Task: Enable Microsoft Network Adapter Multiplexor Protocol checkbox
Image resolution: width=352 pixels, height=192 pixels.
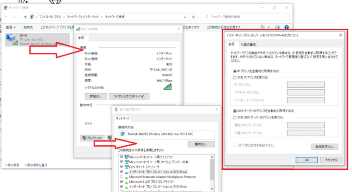Action: point(122,177)
